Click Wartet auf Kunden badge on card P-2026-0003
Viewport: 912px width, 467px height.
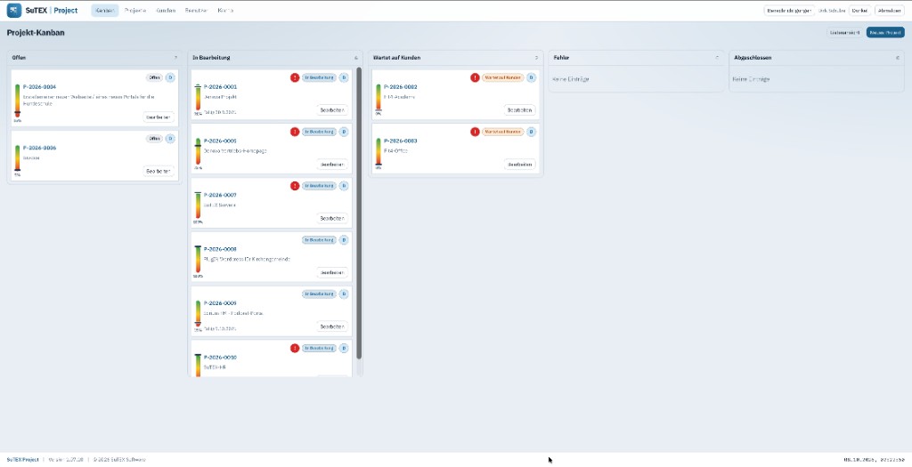tap(502, 132)
